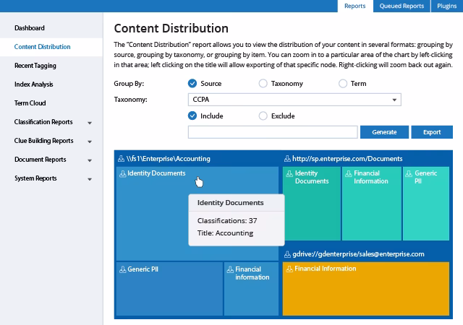
Task: Click export icon on teal Financial Information tile
Action: tap(349, 174)
